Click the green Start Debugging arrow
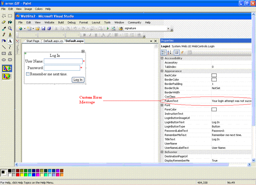Viewport: 256px width, 185px height. pyautogui.click(x=108, y=29)
